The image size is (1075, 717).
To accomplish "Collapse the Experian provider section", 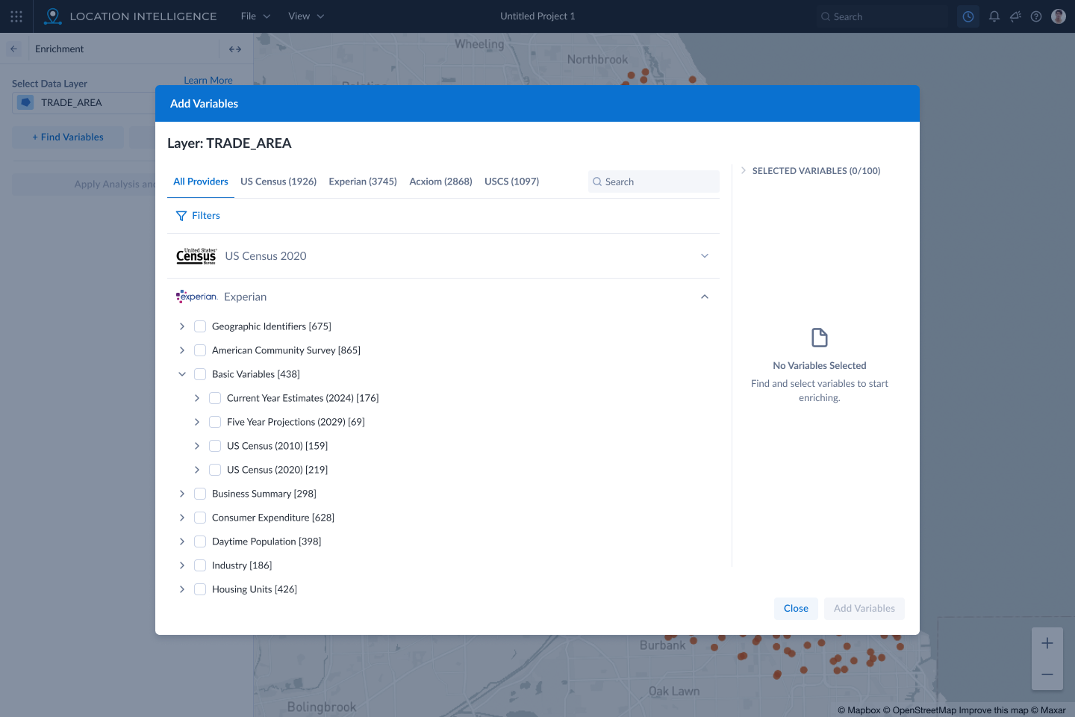I will 704,296.
